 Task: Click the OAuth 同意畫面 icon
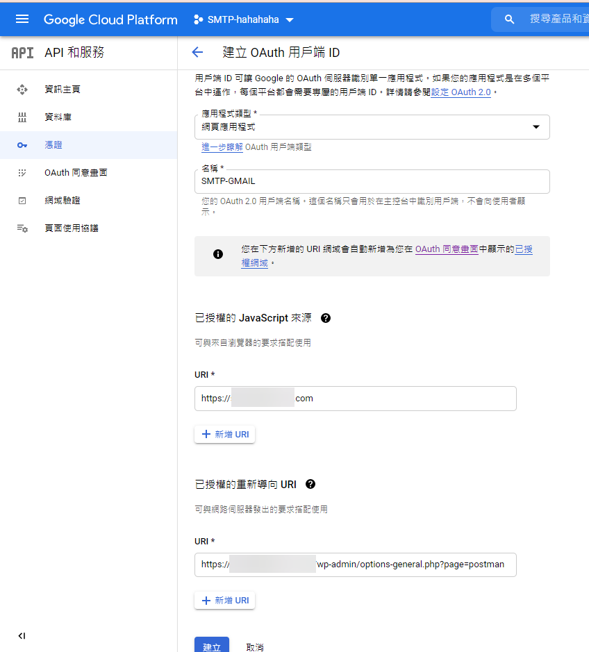tap(22, 173)
